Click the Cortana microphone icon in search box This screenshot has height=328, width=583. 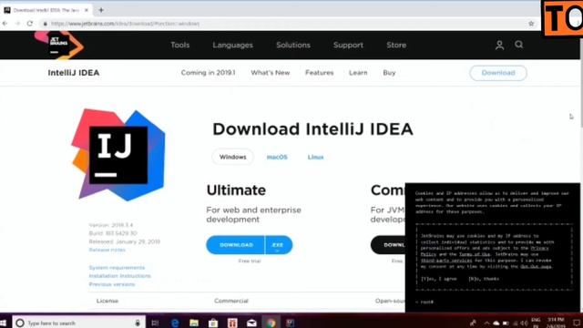coord(138,323)
